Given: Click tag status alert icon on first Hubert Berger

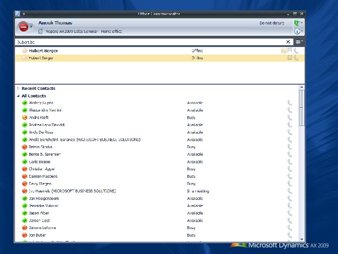Looking at the screenshot, I should (x=284, y=51).
